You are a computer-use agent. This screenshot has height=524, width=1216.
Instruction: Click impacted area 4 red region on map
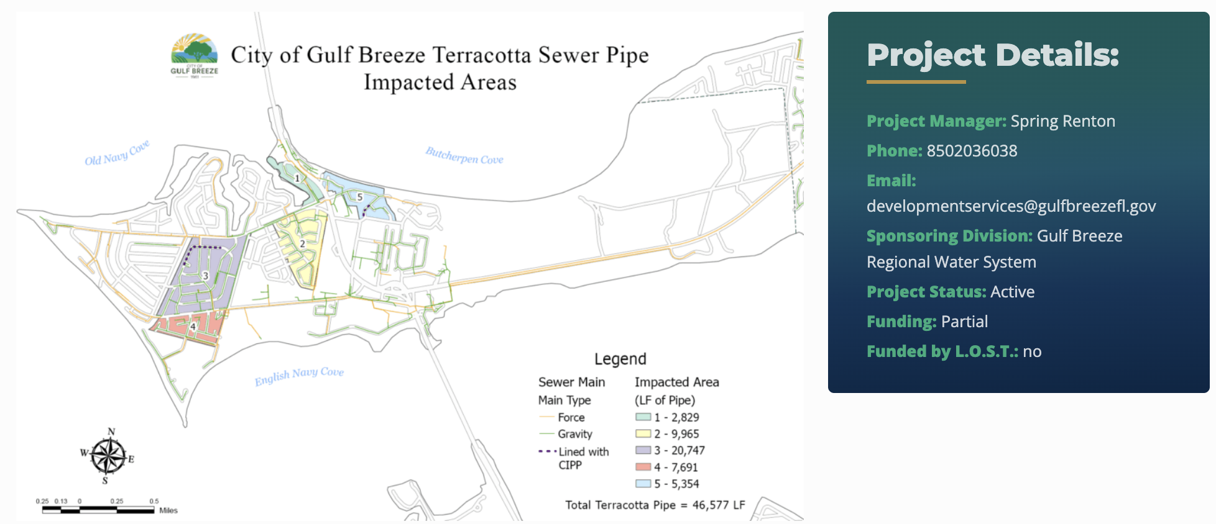[187, 327]
